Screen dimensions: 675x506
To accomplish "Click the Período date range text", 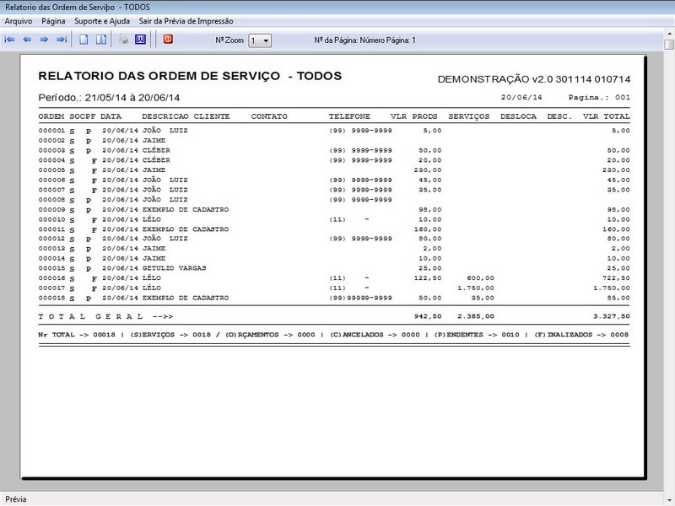I will 109,98.
